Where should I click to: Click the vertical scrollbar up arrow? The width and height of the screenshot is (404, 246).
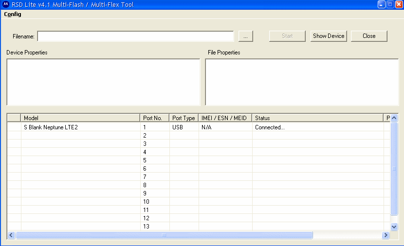point(394,118)
